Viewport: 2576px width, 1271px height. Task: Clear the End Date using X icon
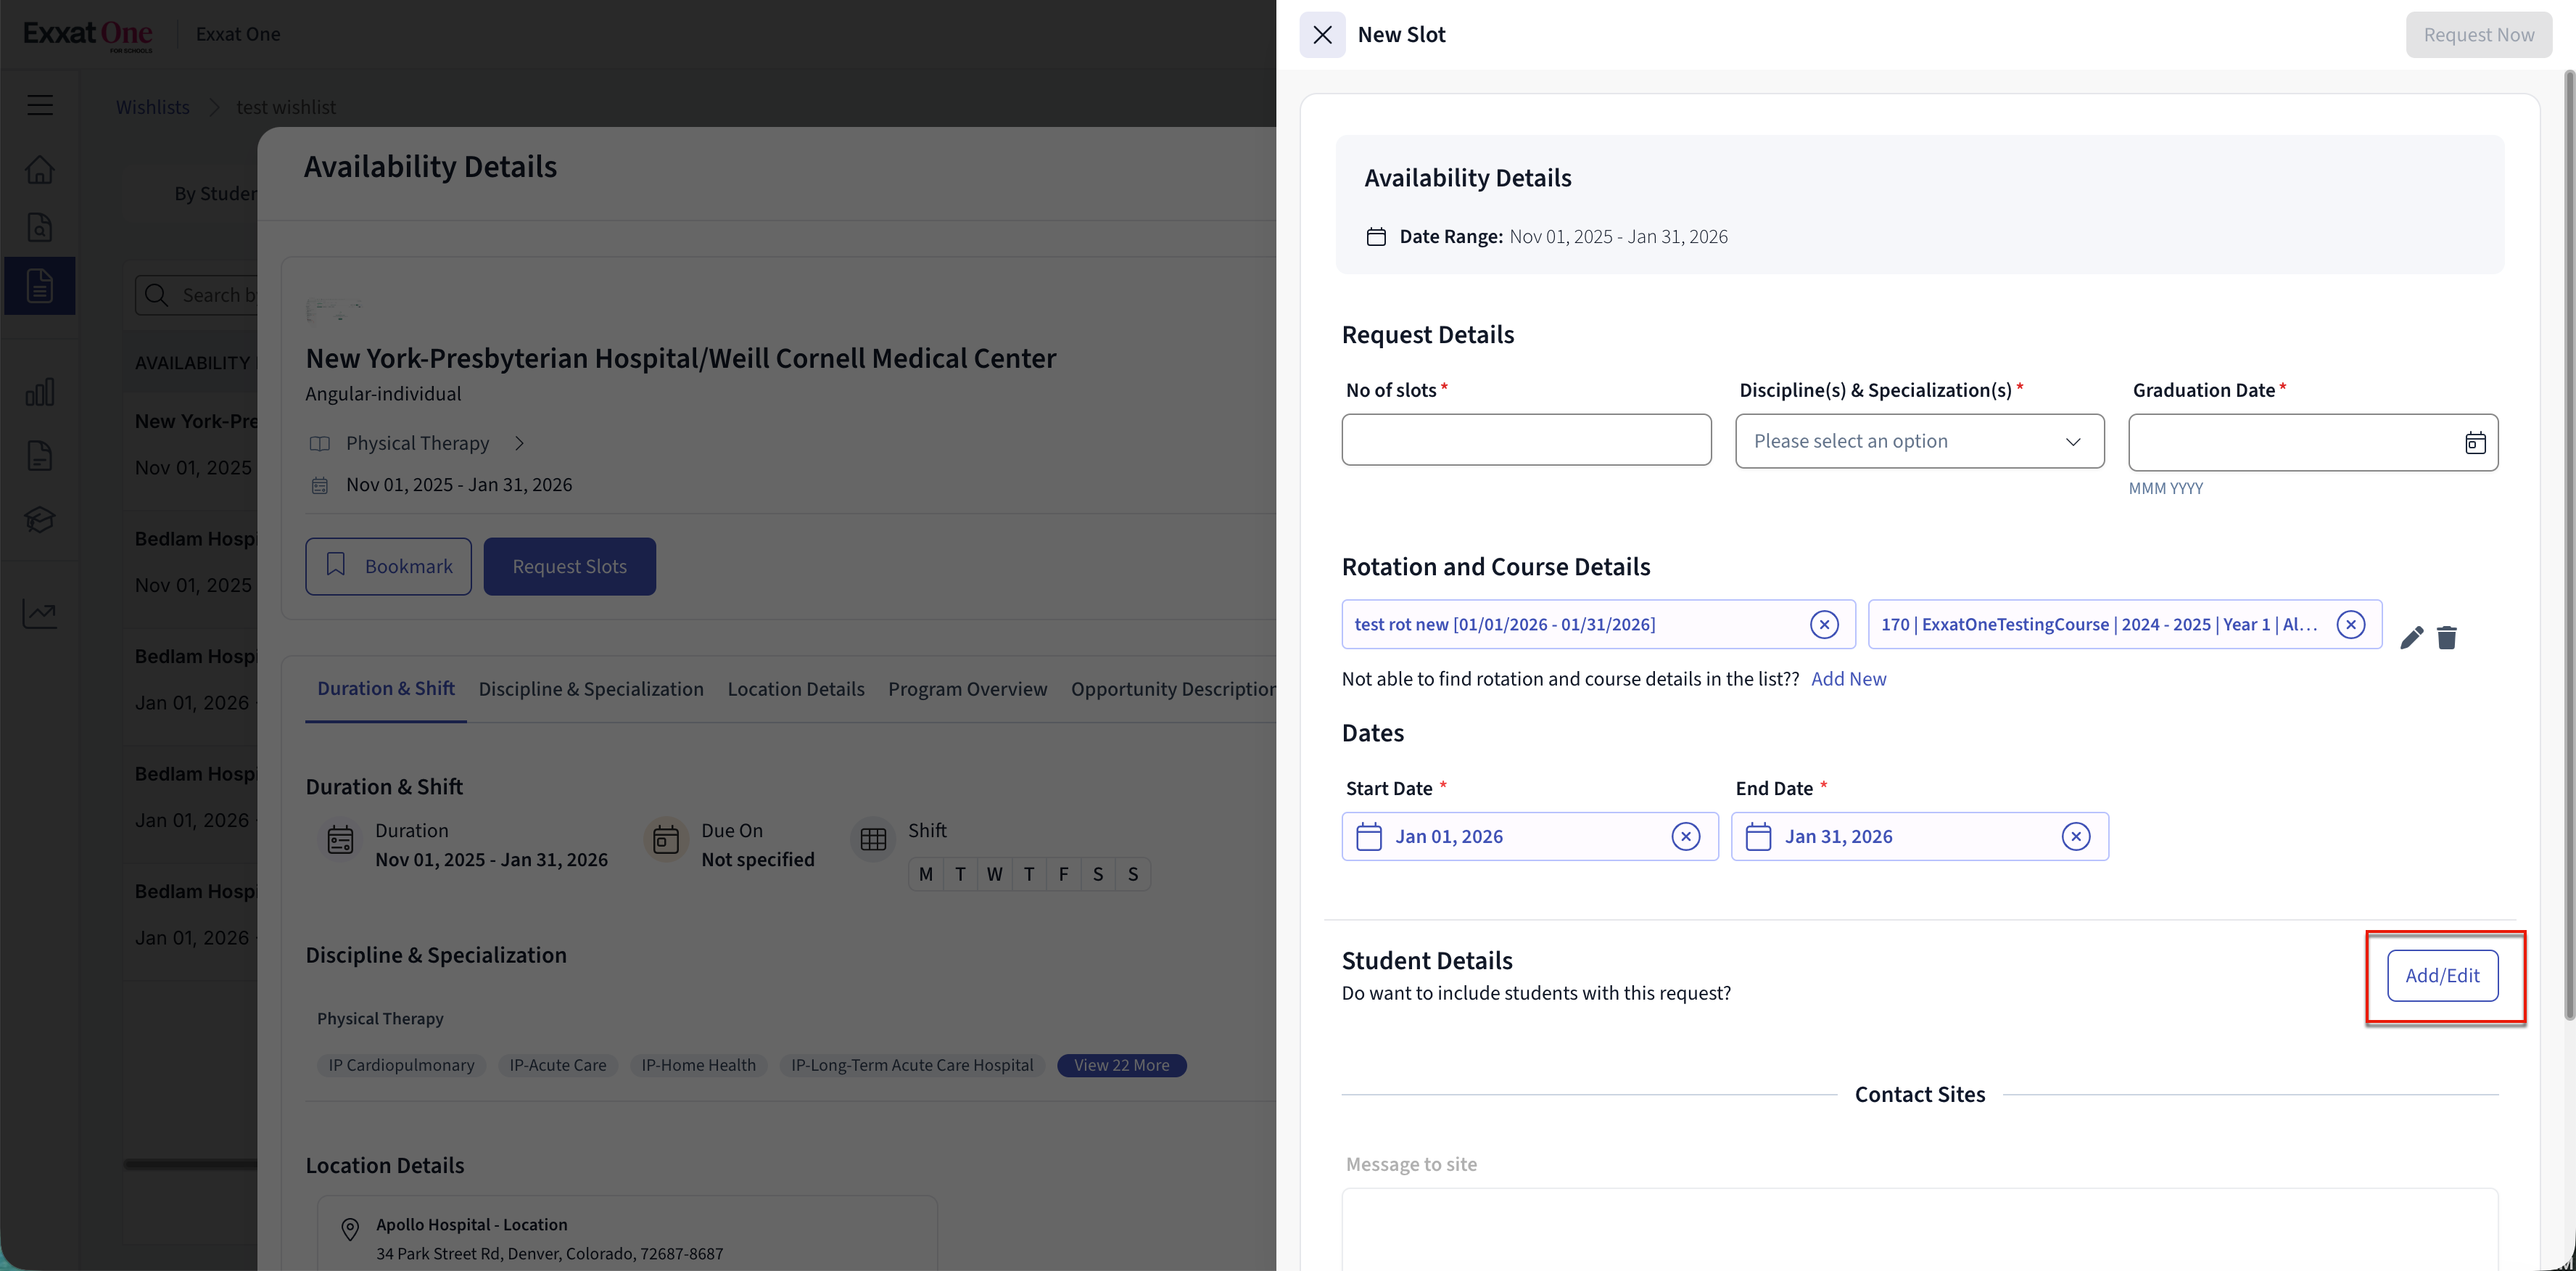pyautogui.click(x=2075, y=836)
